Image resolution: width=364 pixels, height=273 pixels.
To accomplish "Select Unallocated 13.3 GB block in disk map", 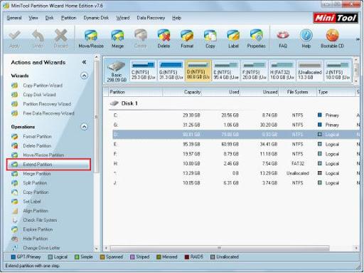I will 310,71.
